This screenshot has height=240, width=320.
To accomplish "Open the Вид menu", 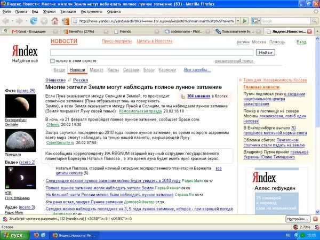I will [x=35, y=12].
